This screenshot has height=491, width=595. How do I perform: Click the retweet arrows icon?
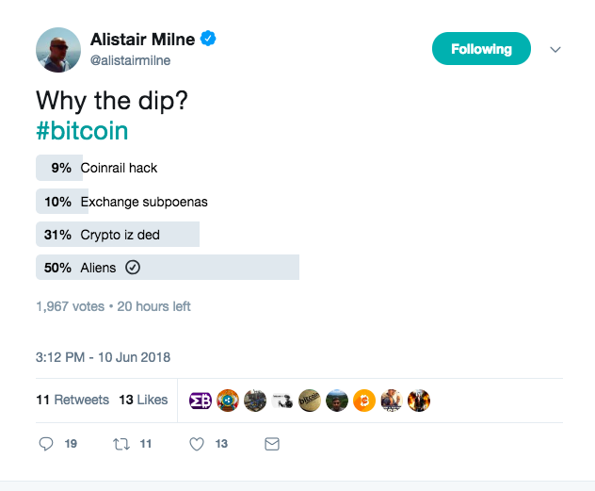click(x=121, y=443)
